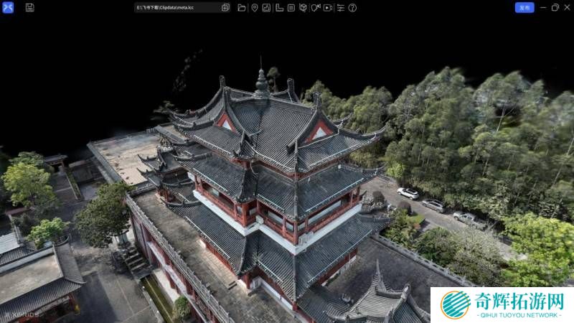574x323 pixels.
Task: Click the XGRIDS app logo icon
Action: point(8,7)
